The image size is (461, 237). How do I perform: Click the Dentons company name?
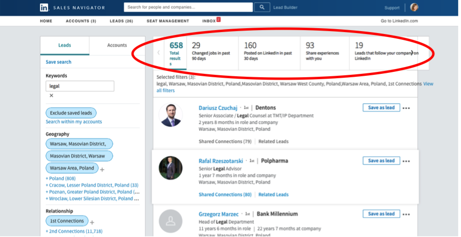(266, 108)
